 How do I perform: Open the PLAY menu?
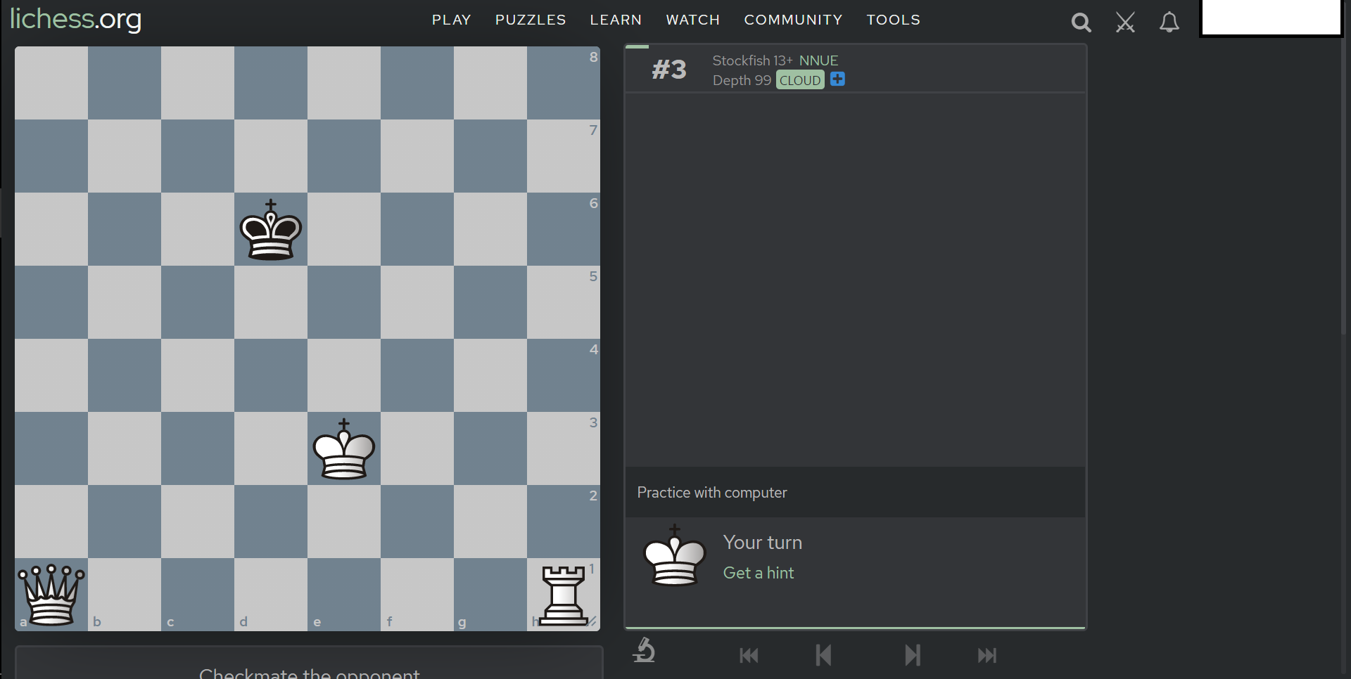451,20
